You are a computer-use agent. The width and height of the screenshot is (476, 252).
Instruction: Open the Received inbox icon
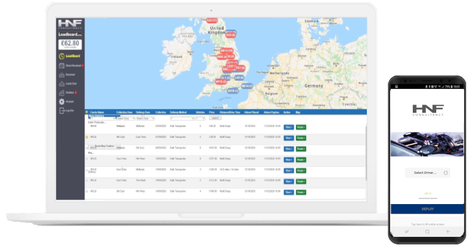coord(62,74)
